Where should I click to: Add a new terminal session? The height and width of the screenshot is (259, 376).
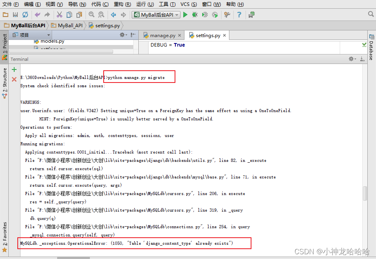[x=14, y=69]
